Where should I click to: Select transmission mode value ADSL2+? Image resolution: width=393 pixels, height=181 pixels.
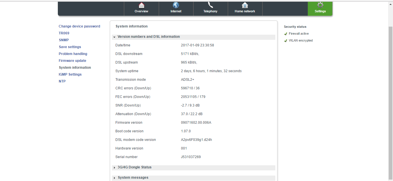tap(188, 80)
